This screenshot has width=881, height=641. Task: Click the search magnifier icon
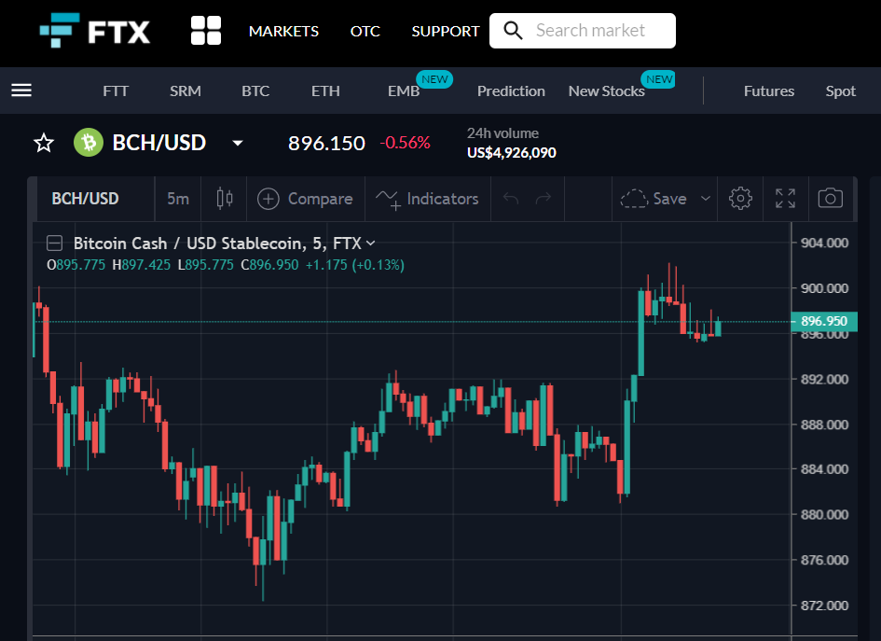point(513,31)
